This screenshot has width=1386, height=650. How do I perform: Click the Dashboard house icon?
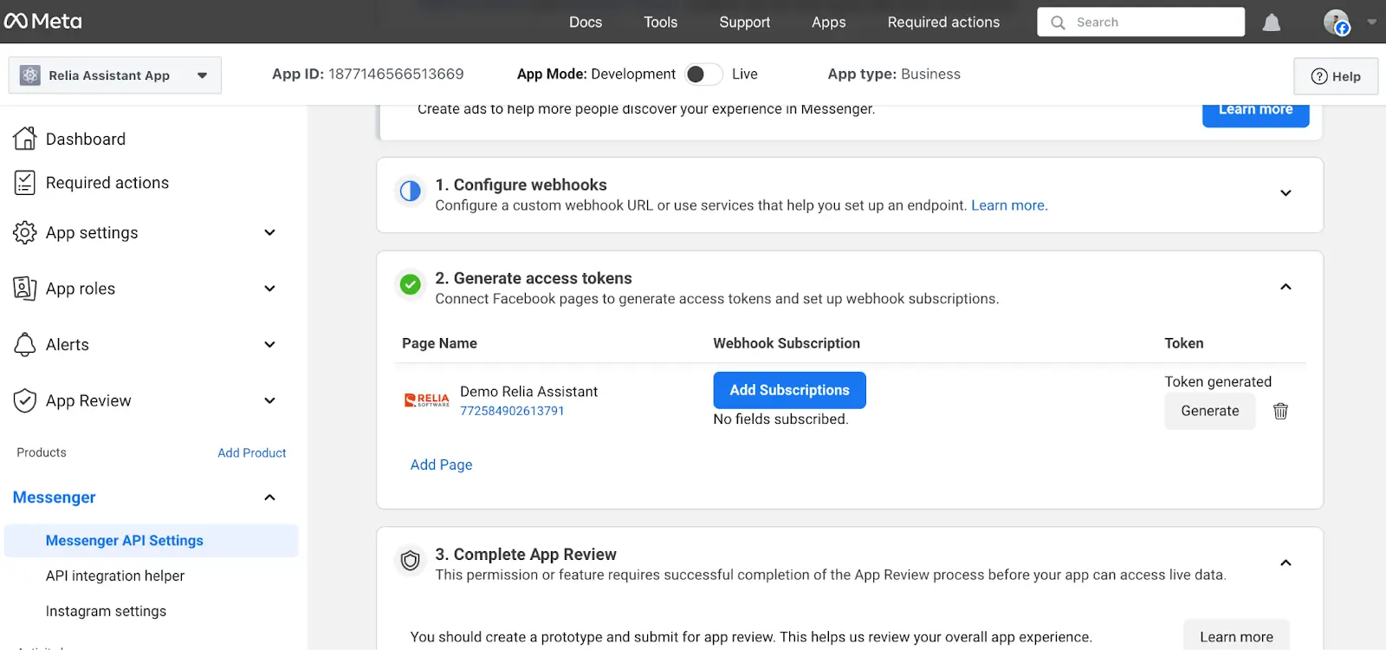tap(25, 139)
